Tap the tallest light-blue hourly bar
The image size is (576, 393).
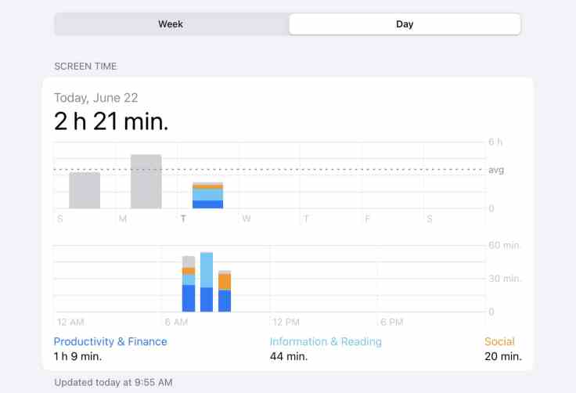coord(207,282)
